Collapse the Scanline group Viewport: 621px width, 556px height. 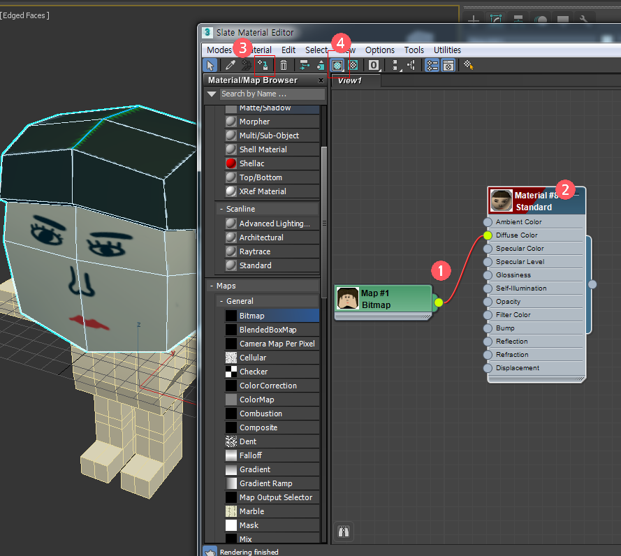tap(221, 209)
